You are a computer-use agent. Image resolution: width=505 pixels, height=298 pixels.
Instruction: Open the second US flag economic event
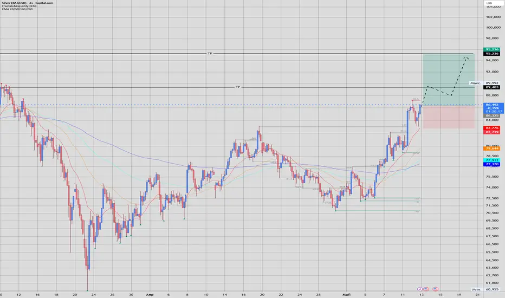pyautogui.click(x=436, y=289)
